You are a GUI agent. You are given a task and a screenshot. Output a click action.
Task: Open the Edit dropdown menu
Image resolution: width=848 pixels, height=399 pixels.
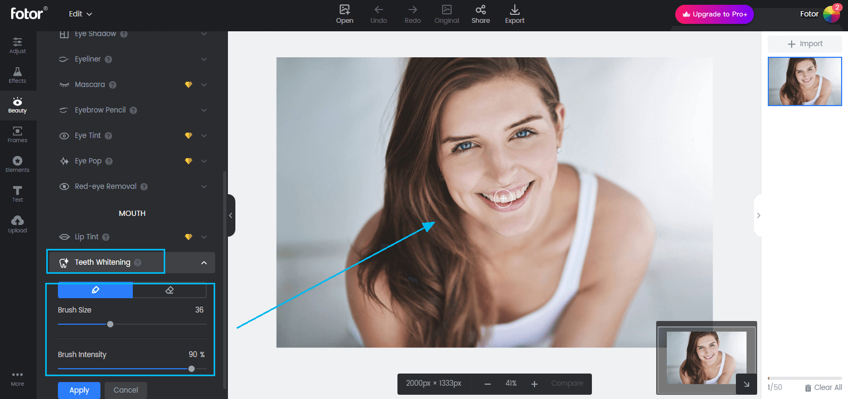click(80, 14)
